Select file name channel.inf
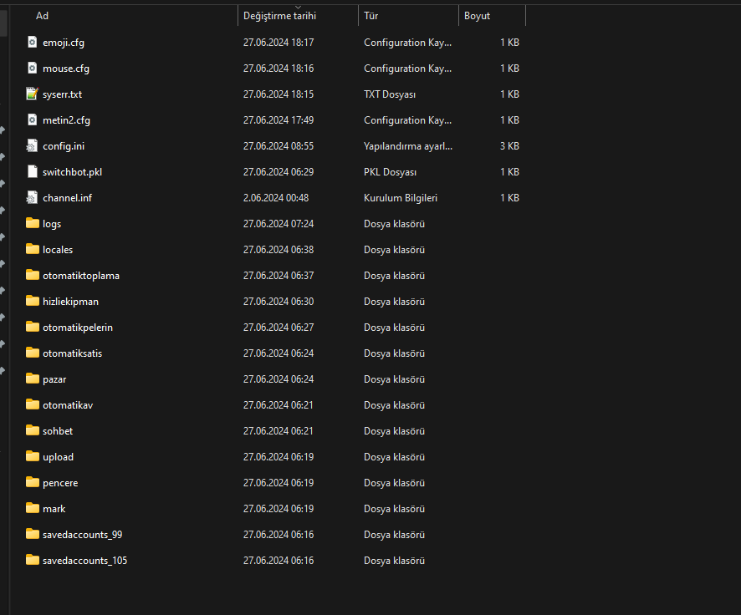741x615 pixels. [x=67, y=198]
